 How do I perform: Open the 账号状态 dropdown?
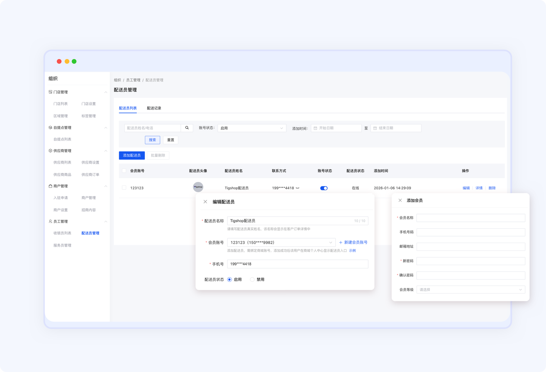(x=252, y=128)
